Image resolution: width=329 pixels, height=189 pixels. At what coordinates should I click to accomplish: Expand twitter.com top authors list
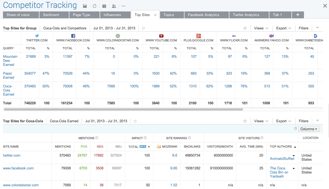(x=293, y=156)
